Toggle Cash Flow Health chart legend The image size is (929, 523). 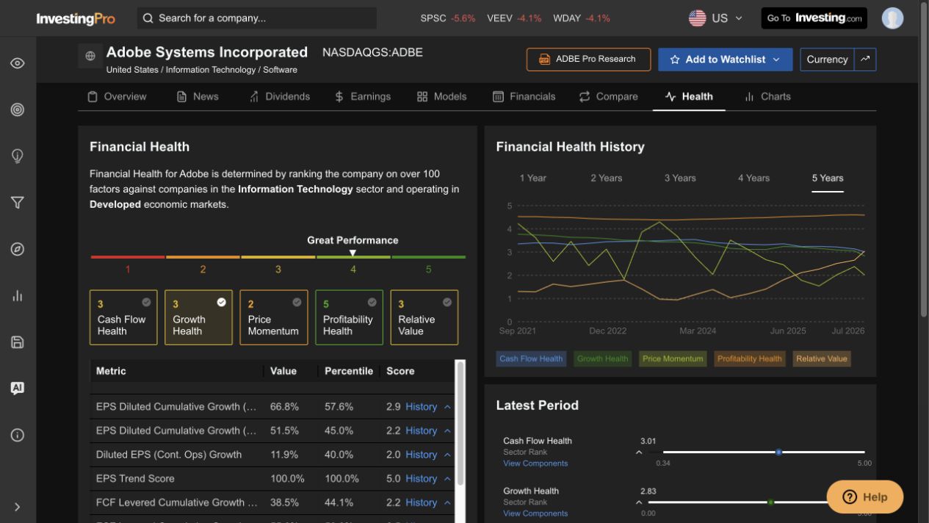[531, 358]
